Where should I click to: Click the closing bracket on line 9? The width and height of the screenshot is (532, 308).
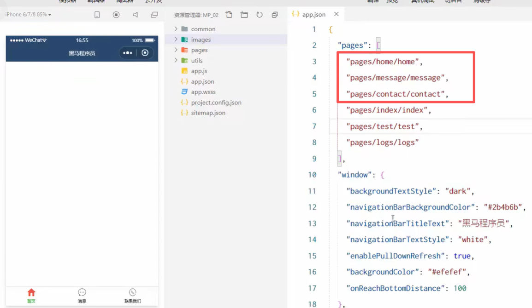(x=339, y=159)
